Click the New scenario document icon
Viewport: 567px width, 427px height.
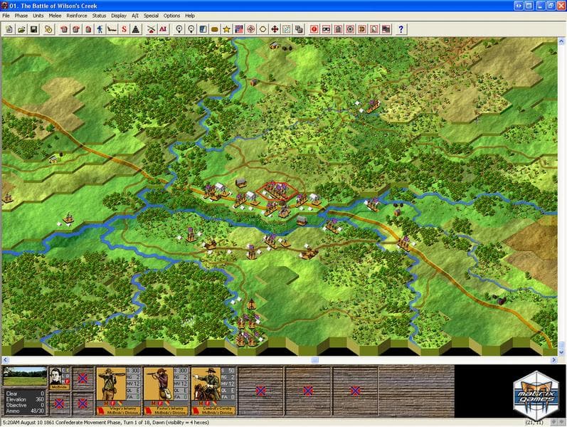pyautogui.click(x=10, y=29)
